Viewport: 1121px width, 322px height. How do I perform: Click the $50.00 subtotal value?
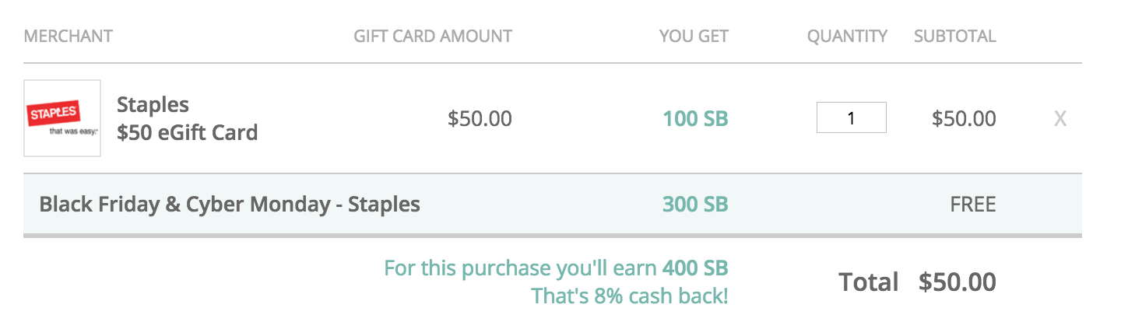click(964, 119)
